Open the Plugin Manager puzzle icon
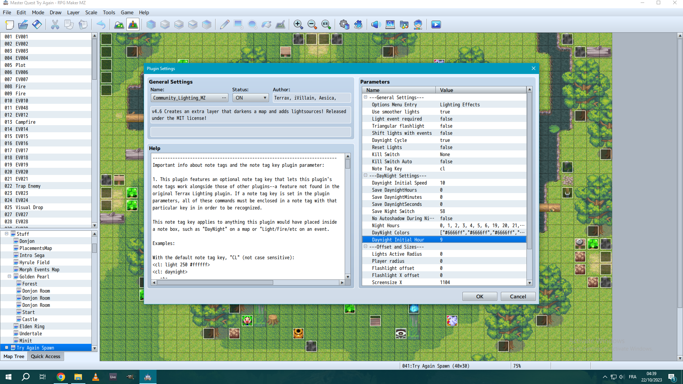 click(358, 25)
